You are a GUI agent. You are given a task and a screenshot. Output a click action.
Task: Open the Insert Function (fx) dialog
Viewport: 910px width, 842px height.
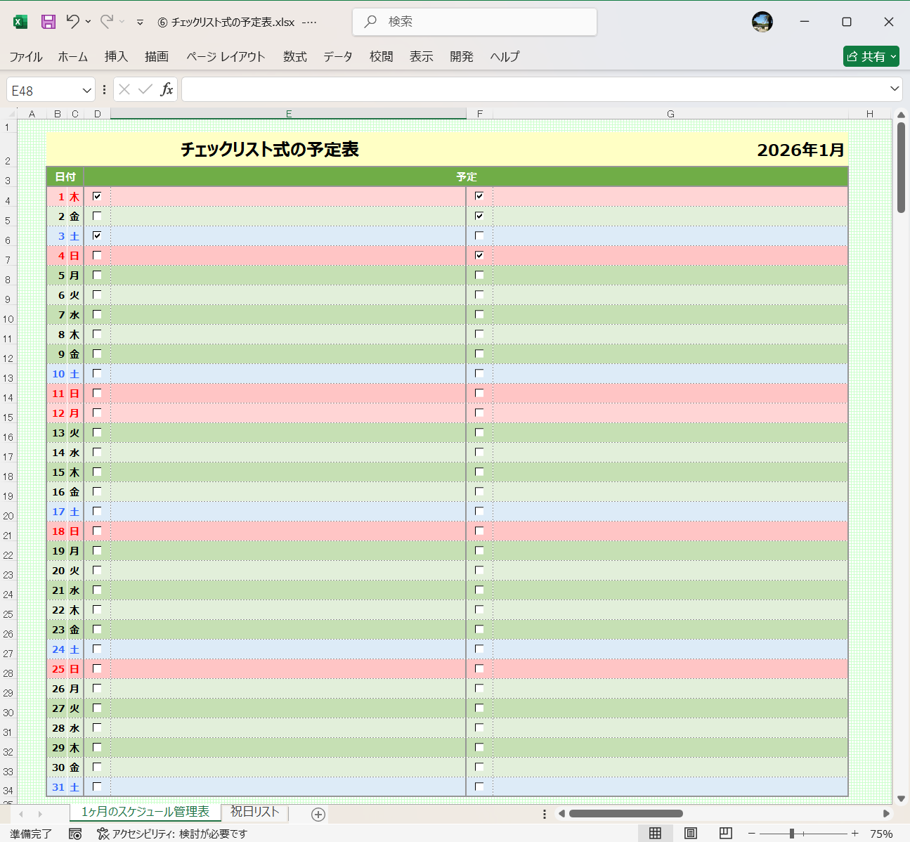coord(167,89)
